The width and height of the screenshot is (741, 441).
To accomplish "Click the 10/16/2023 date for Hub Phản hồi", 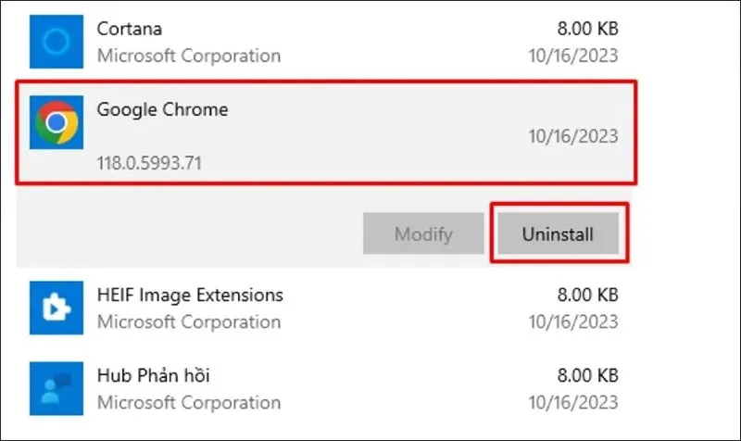I will click(x=573, y=403).
